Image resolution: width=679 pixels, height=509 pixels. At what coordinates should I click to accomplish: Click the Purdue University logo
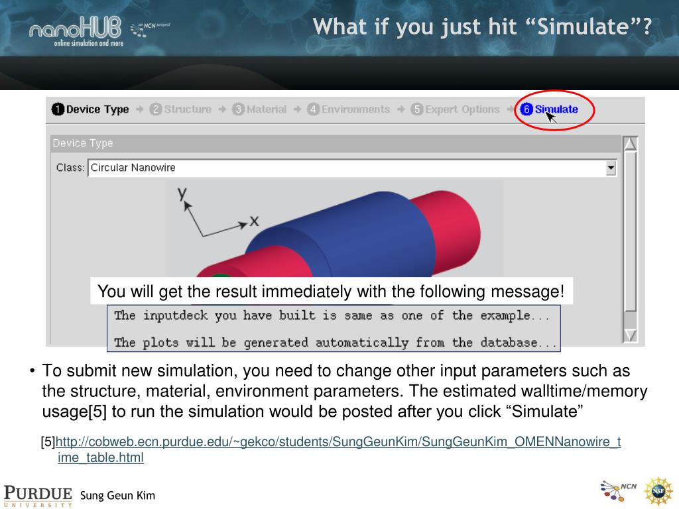(38, 496)
